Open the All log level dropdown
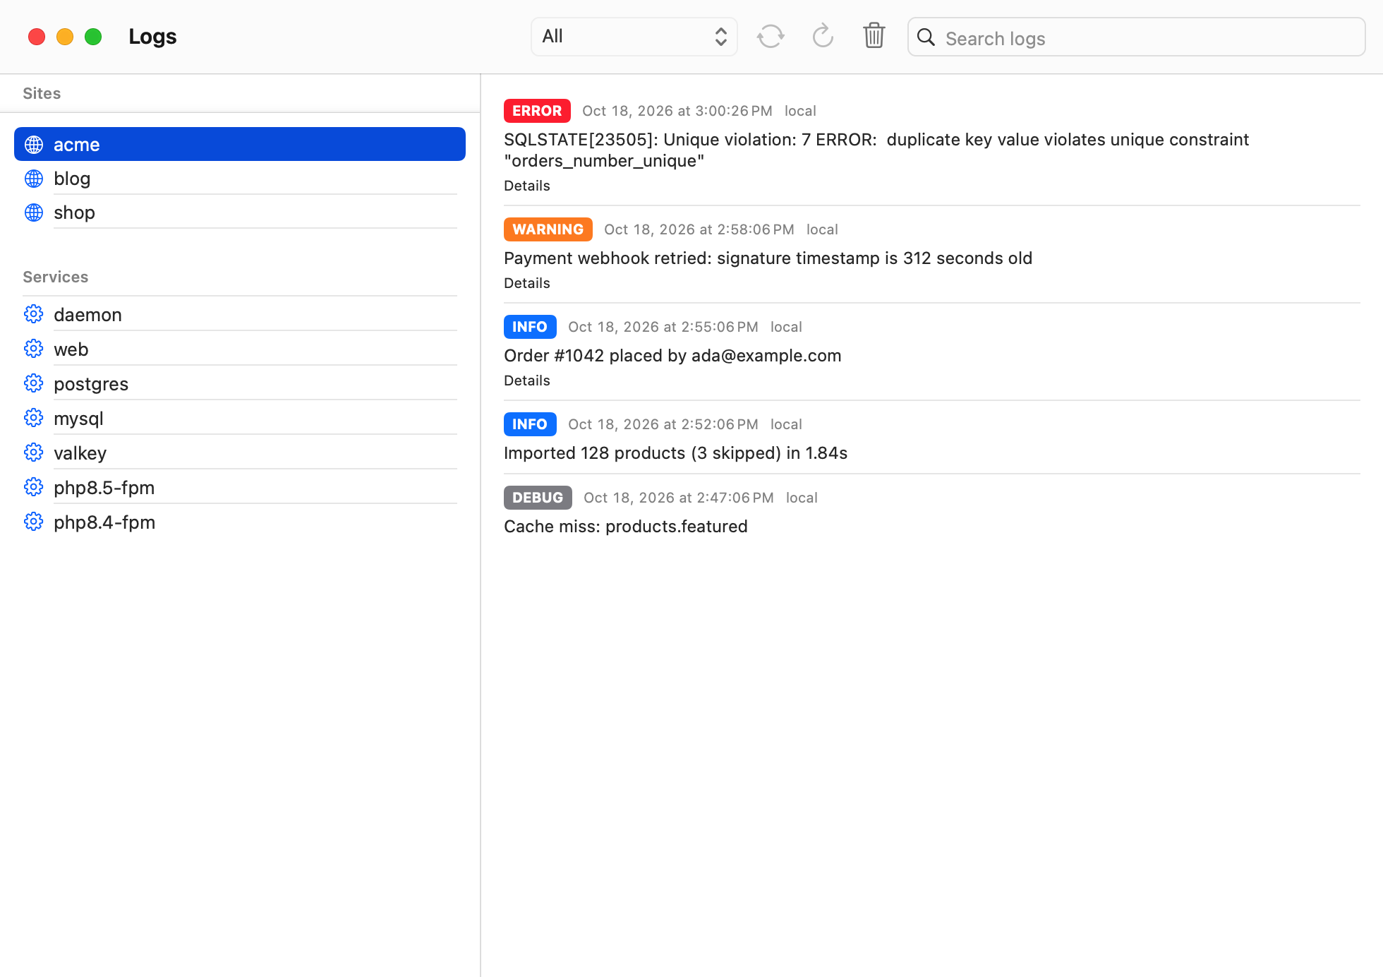1383x977 pixels. point(634,37)
